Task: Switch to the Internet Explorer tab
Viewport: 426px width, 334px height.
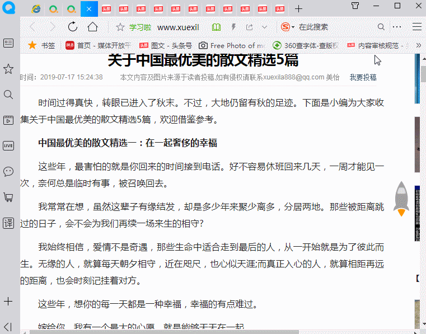Action: point(36,10)
